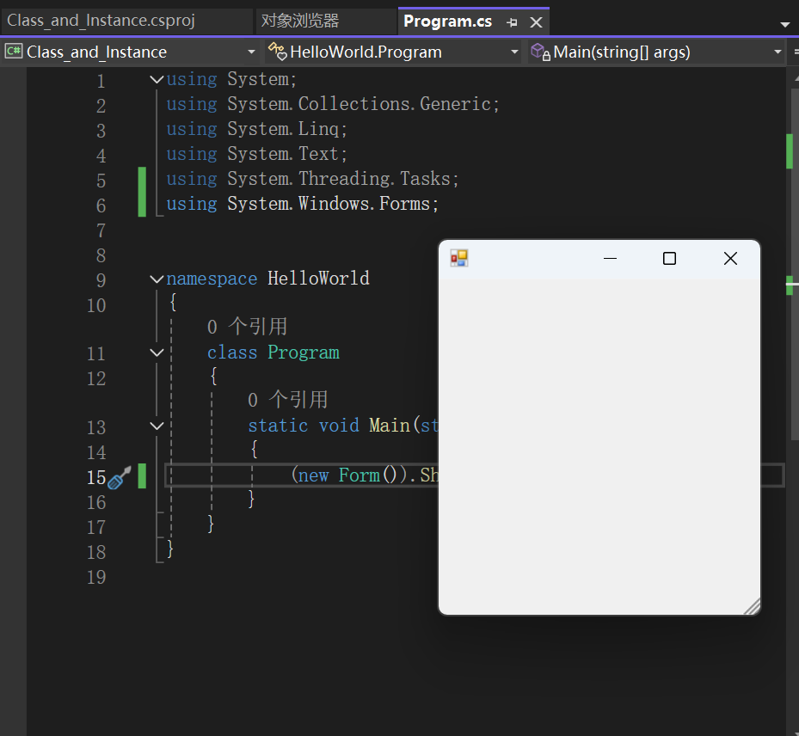Collapse the Main method block
799x736 pixels.
click(x=157, y=426)
